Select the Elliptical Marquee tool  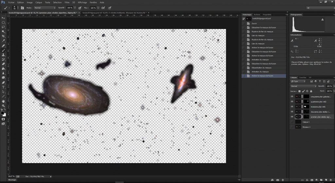click(x=3, y=22)
